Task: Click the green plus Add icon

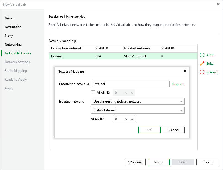Action: 202,55
